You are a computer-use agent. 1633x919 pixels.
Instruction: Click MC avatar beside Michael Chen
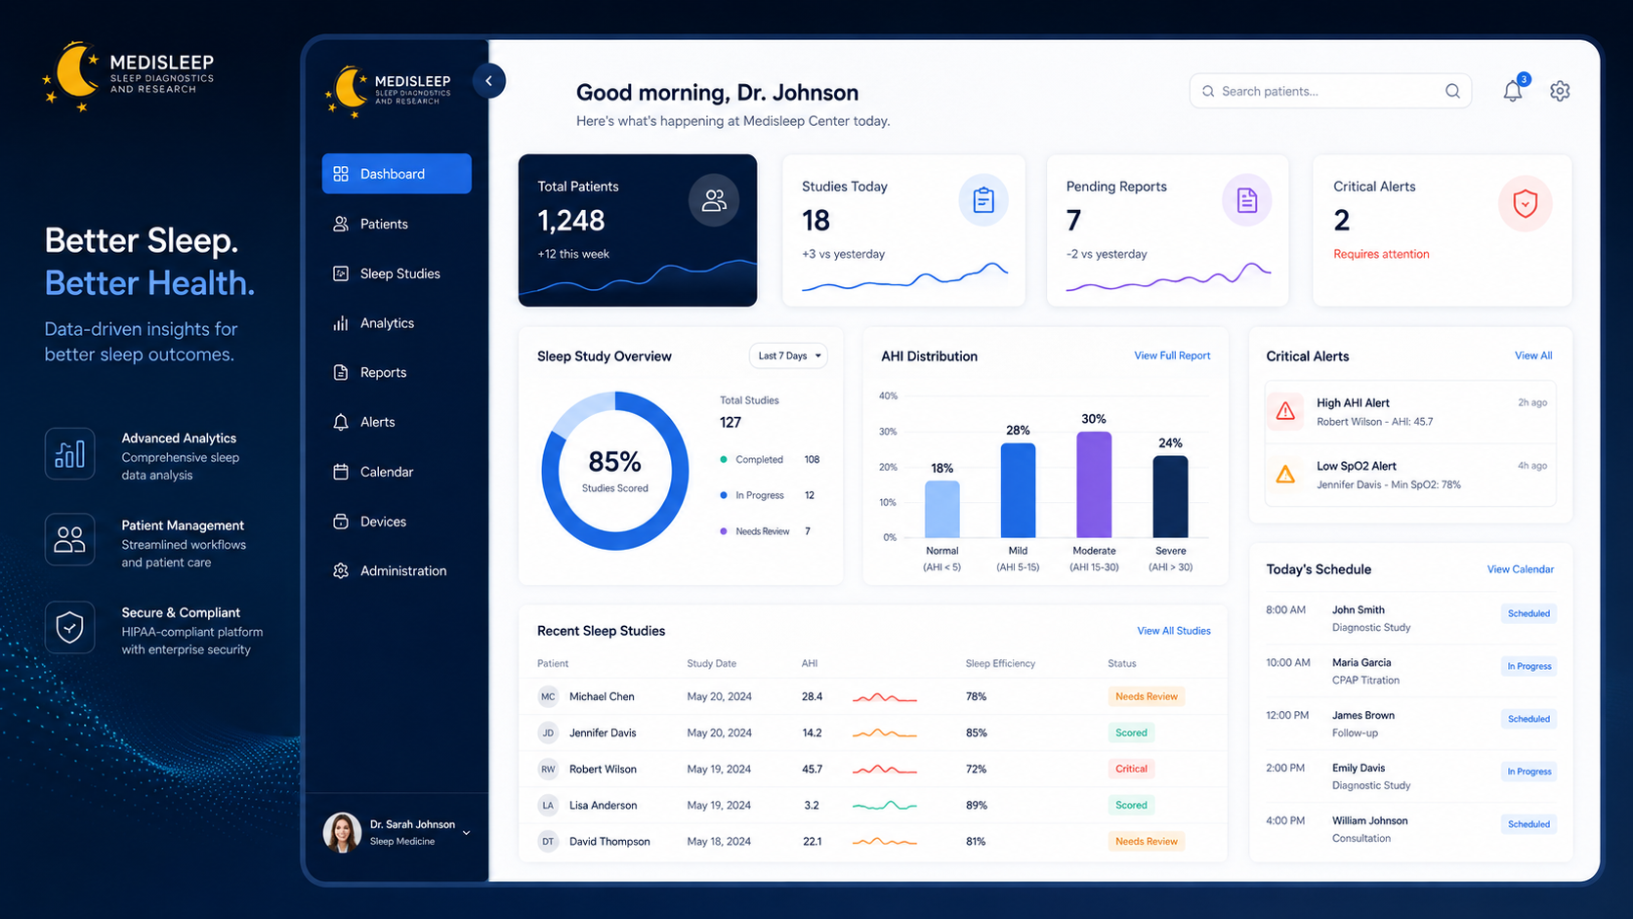coord(548,696)
